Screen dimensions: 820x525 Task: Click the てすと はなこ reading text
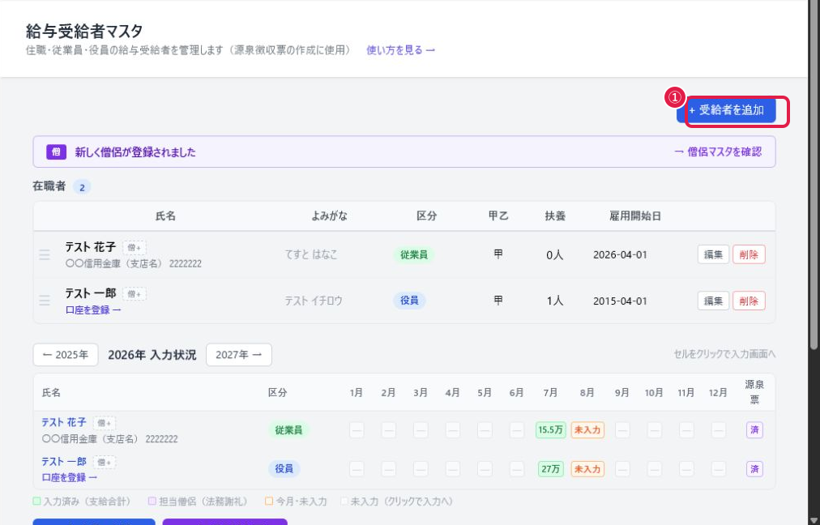pos(311,254)
